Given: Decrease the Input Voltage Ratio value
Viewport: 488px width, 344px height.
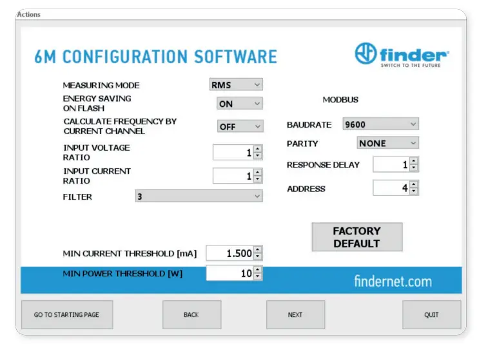Looking at the screenshot, I should pyautogui.click(x=258, y=156).
